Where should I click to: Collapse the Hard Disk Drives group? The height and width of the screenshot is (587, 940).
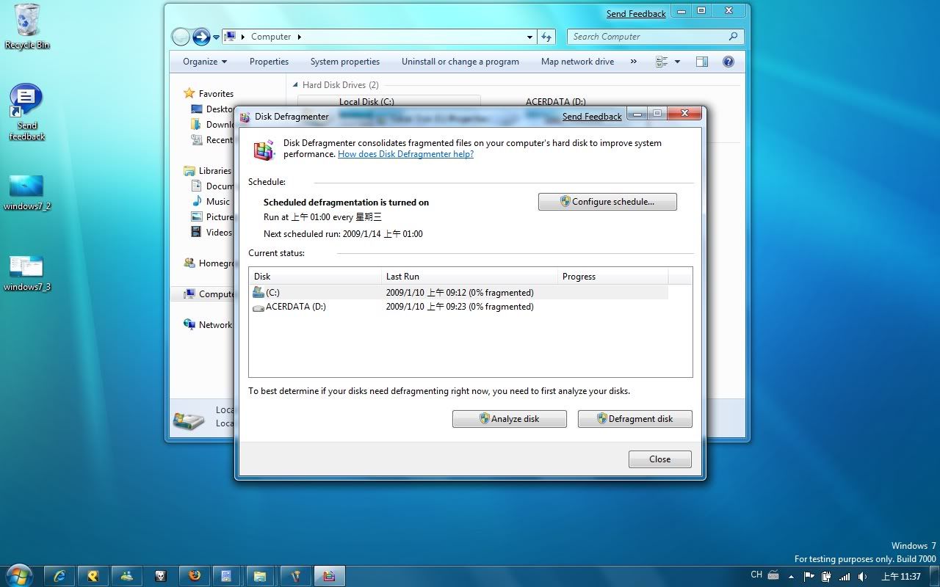296,85
